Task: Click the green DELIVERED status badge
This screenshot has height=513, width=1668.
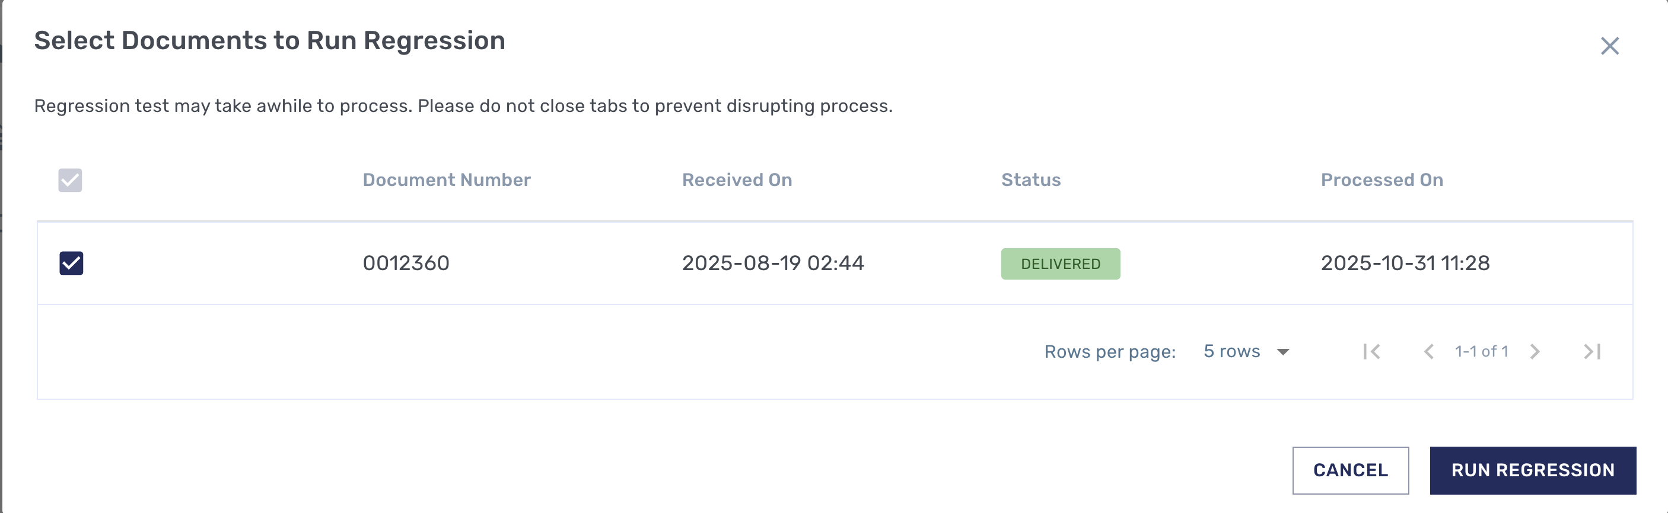Action: point(1060,264)
